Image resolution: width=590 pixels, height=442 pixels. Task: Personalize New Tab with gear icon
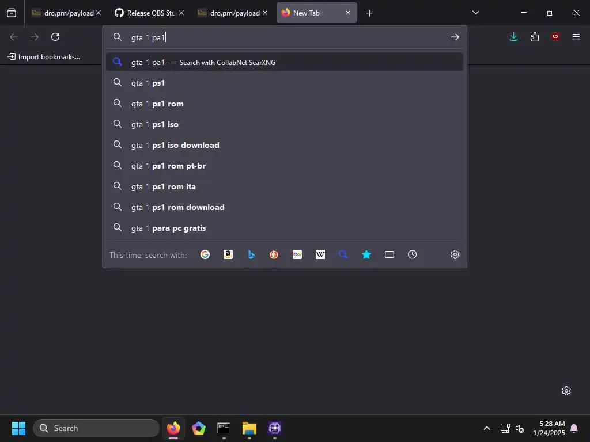(x=566, y=391)
